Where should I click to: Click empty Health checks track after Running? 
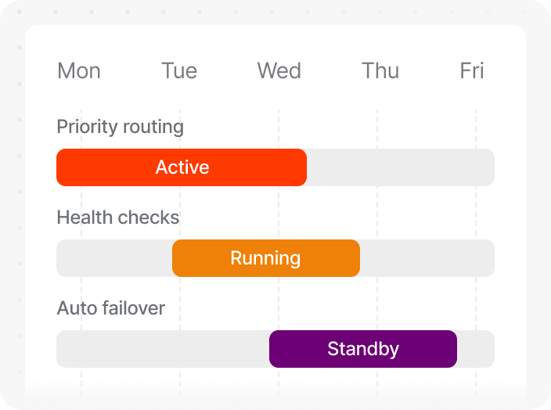427,258
